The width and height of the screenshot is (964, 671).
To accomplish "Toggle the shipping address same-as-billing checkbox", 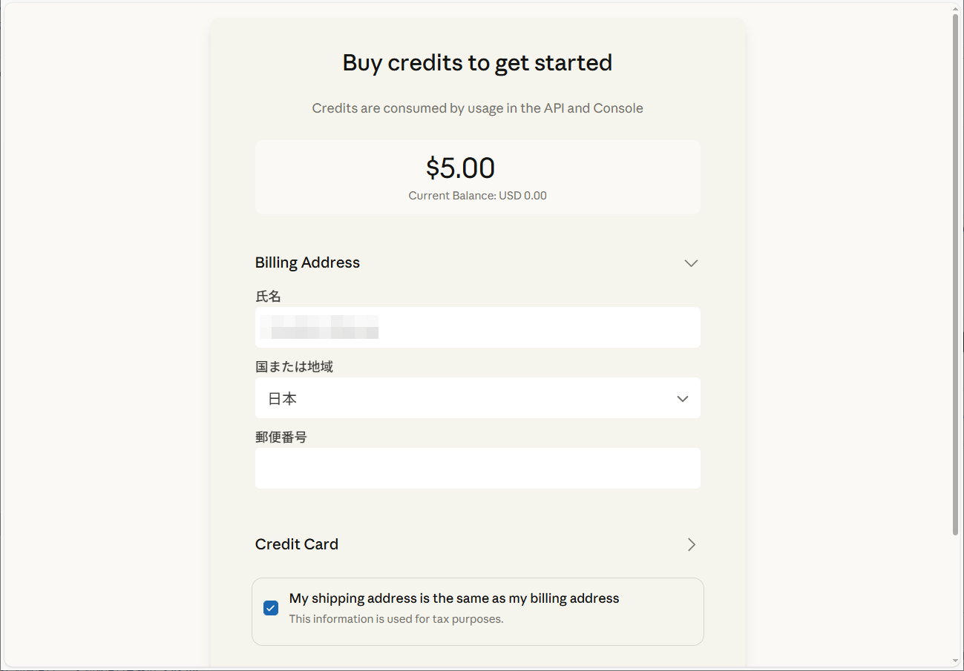I will point(271,608).
